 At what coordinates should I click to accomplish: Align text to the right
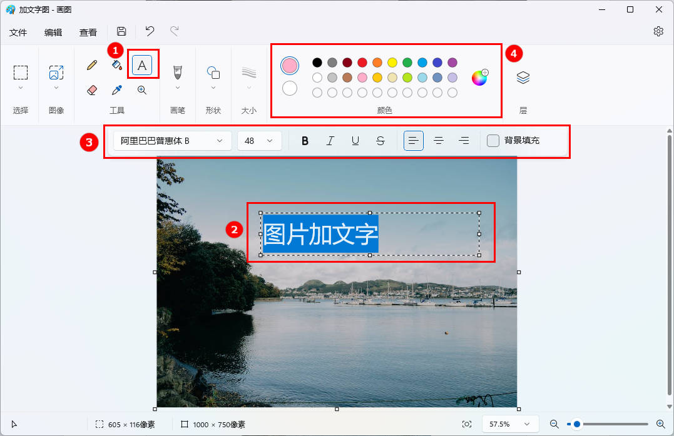point(464,141)
